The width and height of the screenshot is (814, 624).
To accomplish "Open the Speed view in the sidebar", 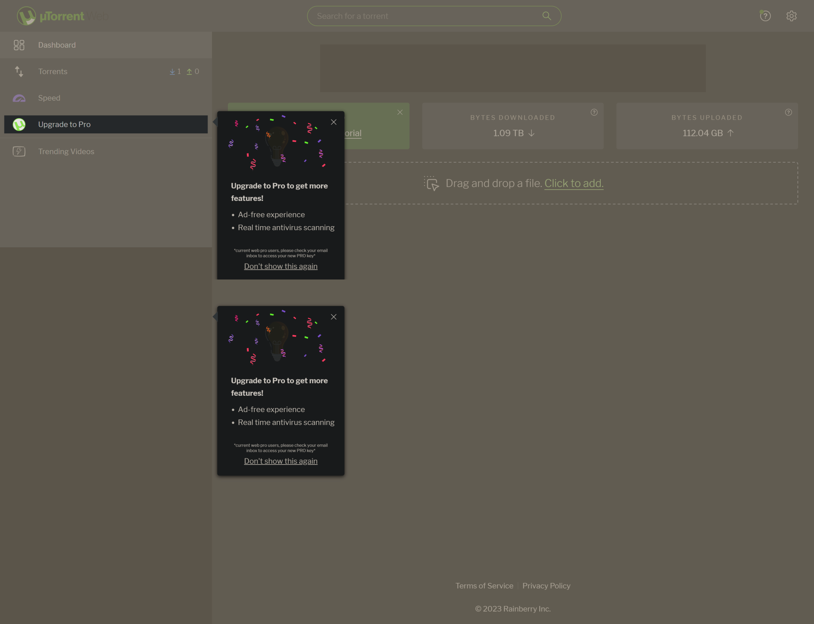I will [49, 98].
